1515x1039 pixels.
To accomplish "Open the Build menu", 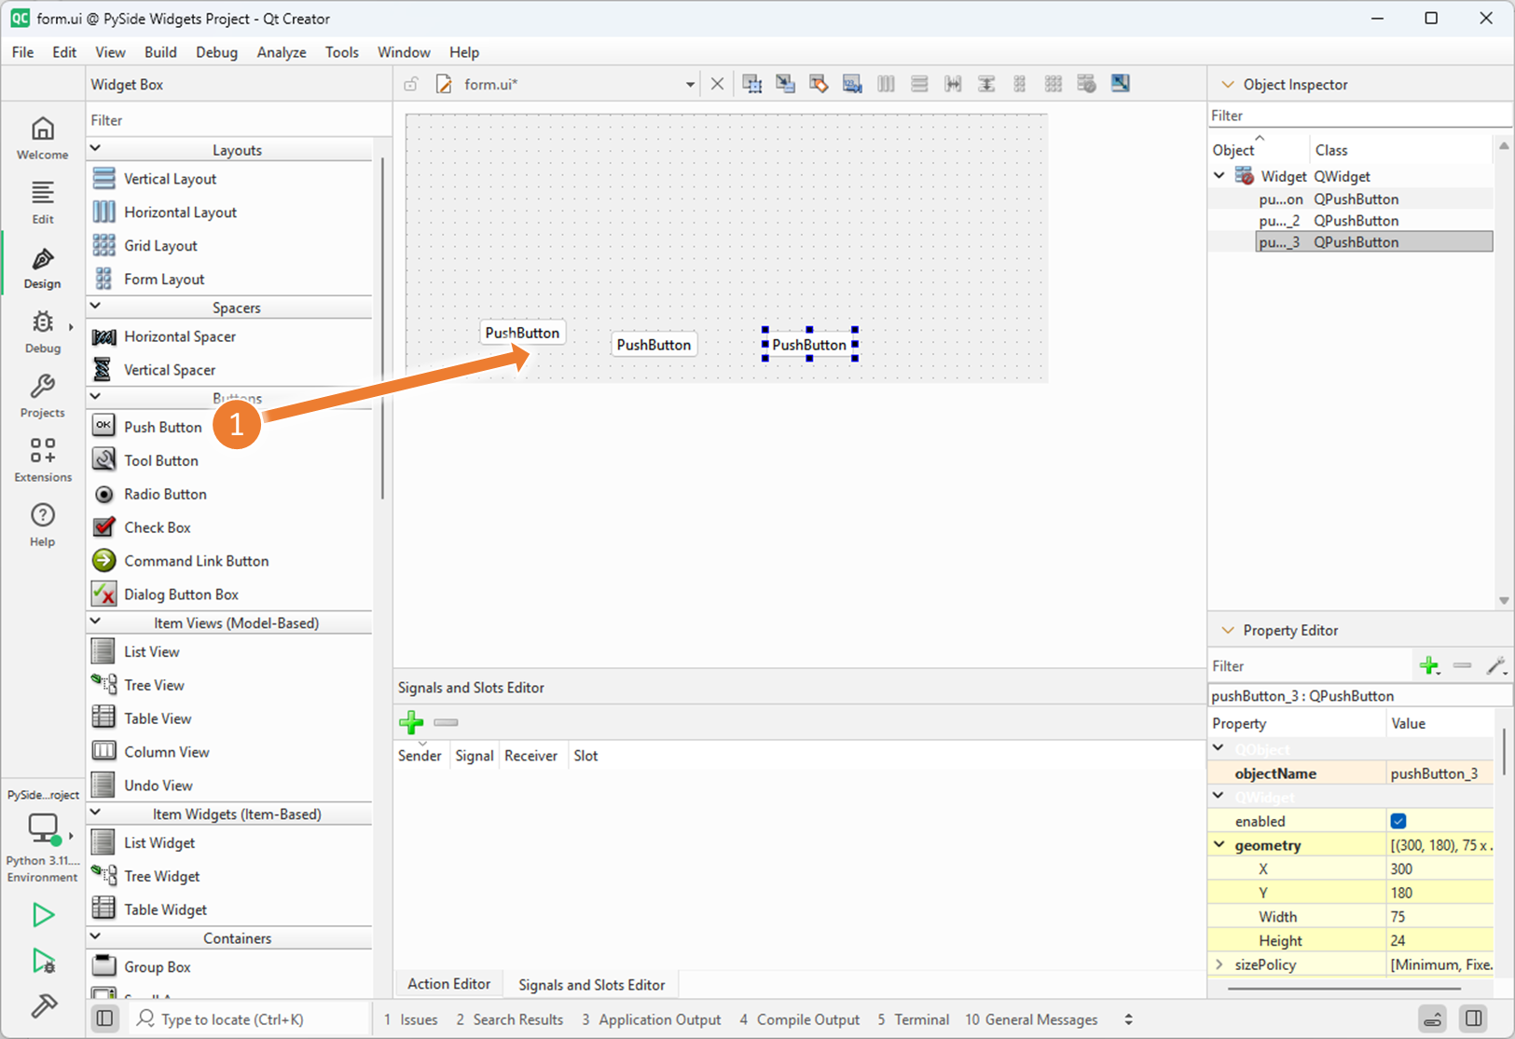I will point(160,52).
